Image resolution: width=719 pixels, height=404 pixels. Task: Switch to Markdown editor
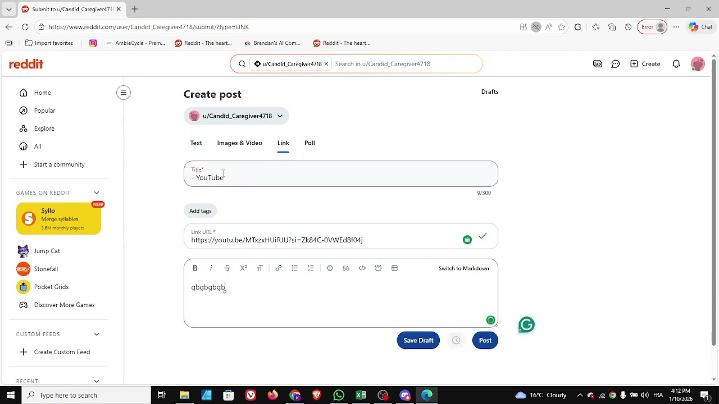[x=464, y=268]
